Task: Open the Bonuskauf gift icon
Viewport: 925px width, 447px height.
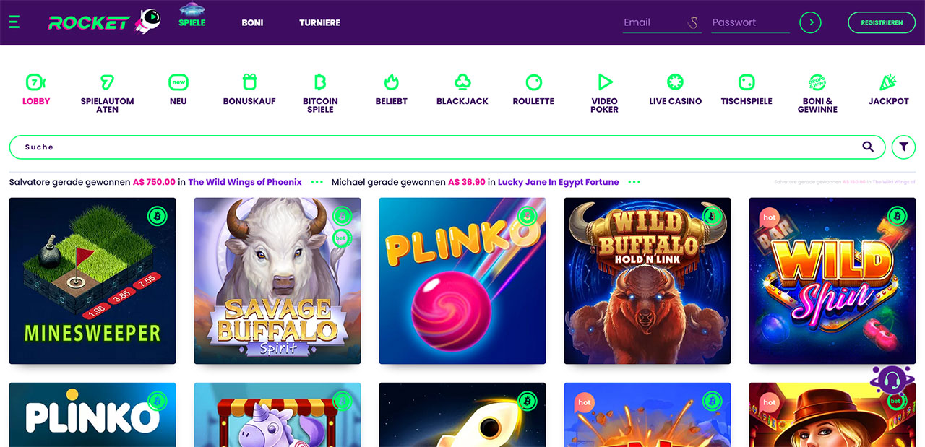Action: [249, 82]
